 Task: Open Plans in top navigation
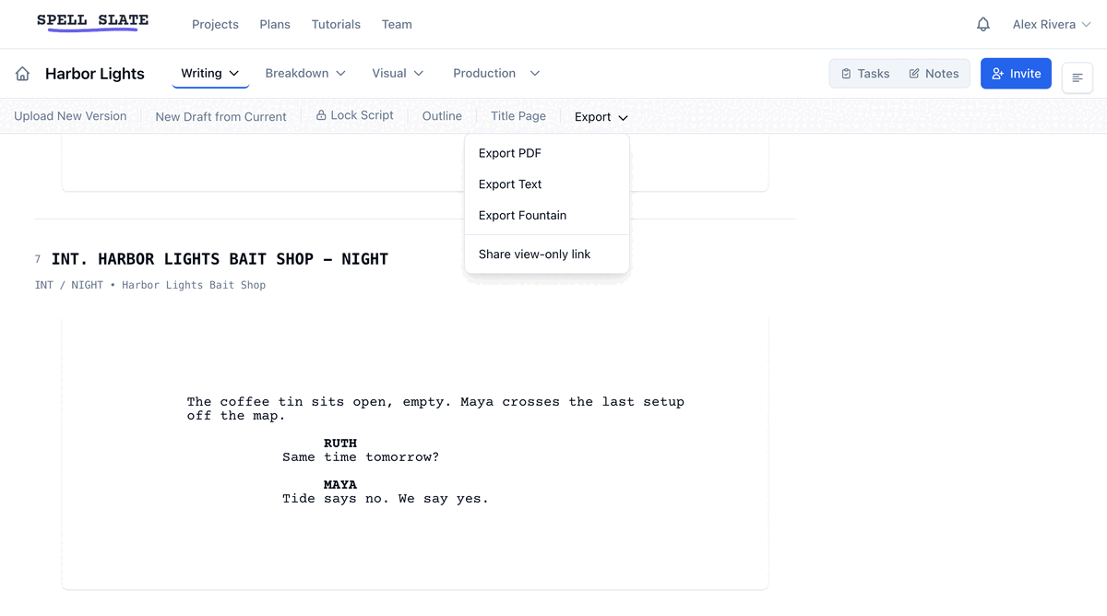(x=275, y=25)
